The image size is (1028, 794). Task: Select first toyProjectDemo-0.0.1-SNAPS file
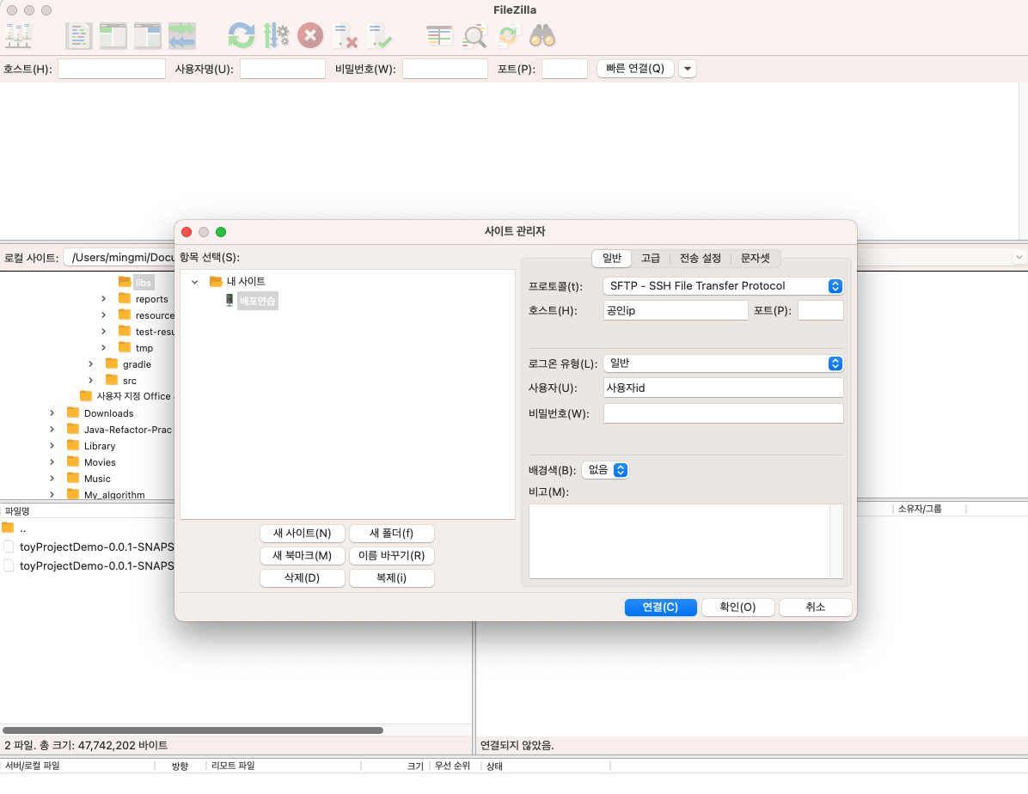(x=96, y=547)
